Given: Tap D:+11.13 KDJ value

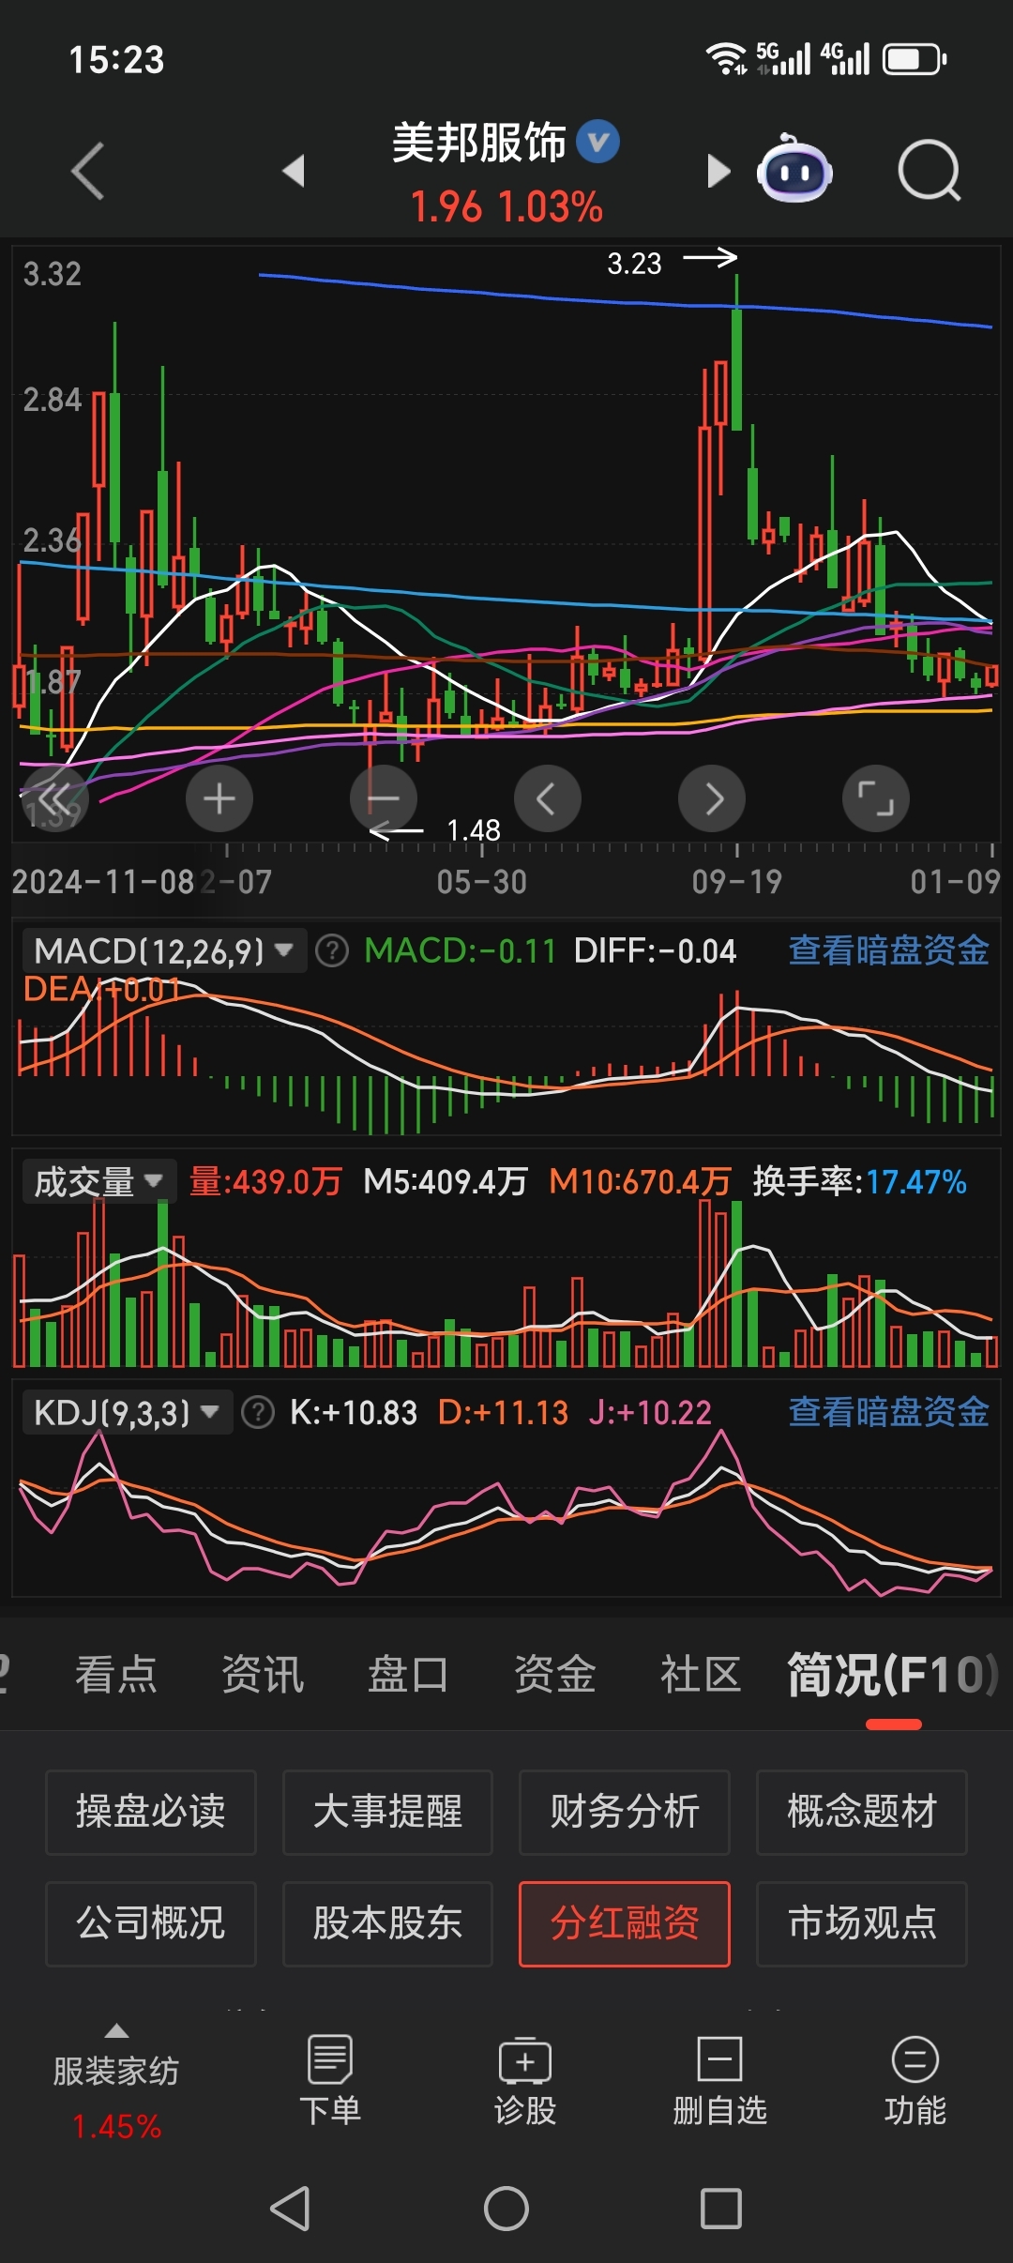Looking at the screenshot, I should click(504, 1412).
